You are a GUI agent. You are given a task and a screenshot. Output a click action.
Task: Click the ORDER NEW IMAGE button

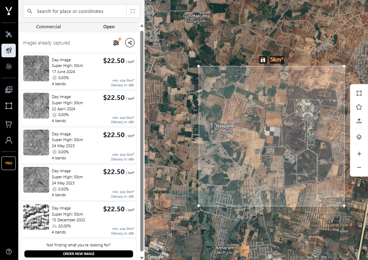[x=79, y=254]
